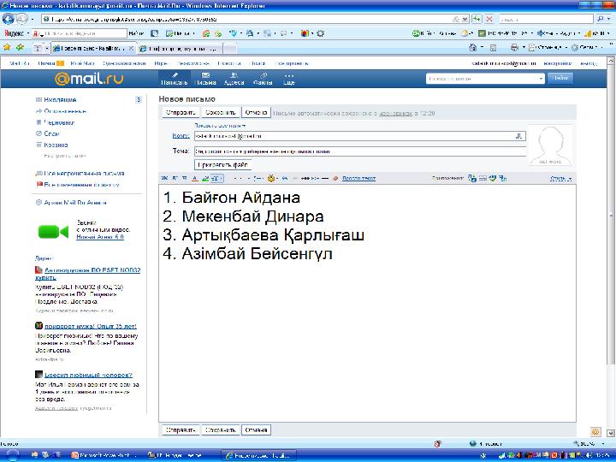Open the font size dropdown in the editor toolbar
This screenshot has height=462, width=616.
click(x=216, y=178)
